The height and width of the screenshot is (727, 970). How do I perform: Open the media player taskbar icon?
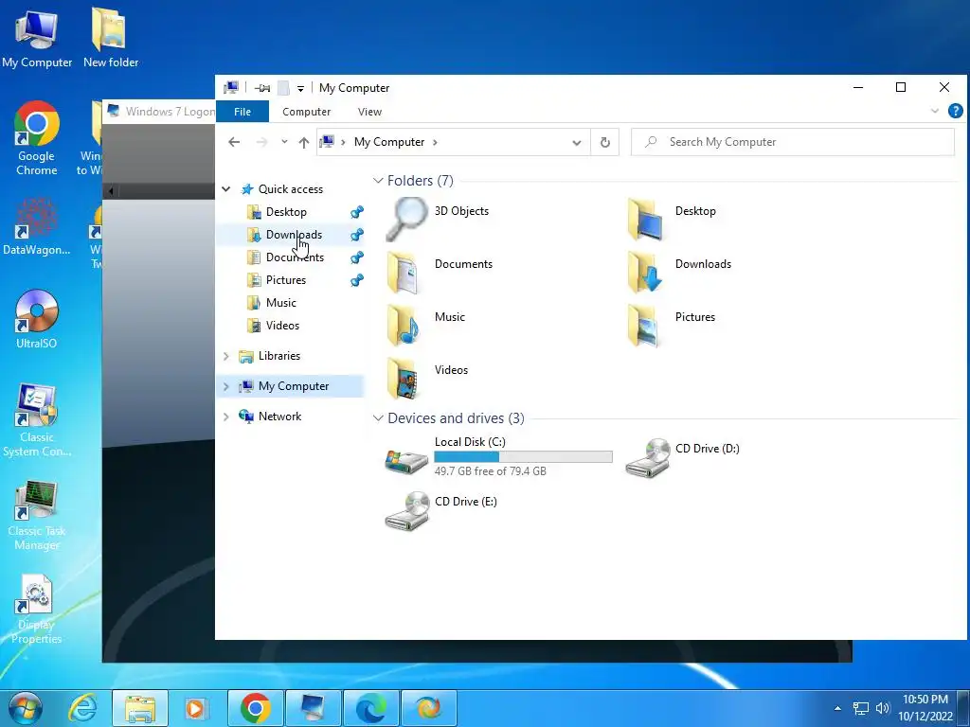click(x=197, y=708)
